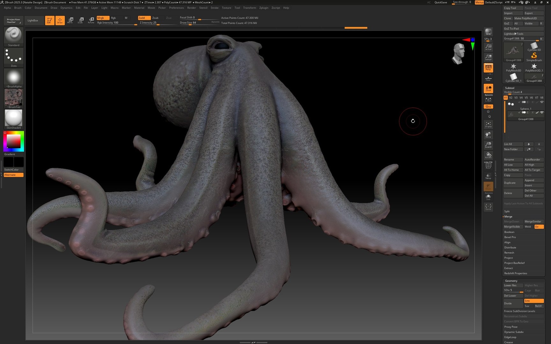Hide the Sphere_1 subtool with eye icon
The image size is (551, 344).
click(x=542, y=102)
